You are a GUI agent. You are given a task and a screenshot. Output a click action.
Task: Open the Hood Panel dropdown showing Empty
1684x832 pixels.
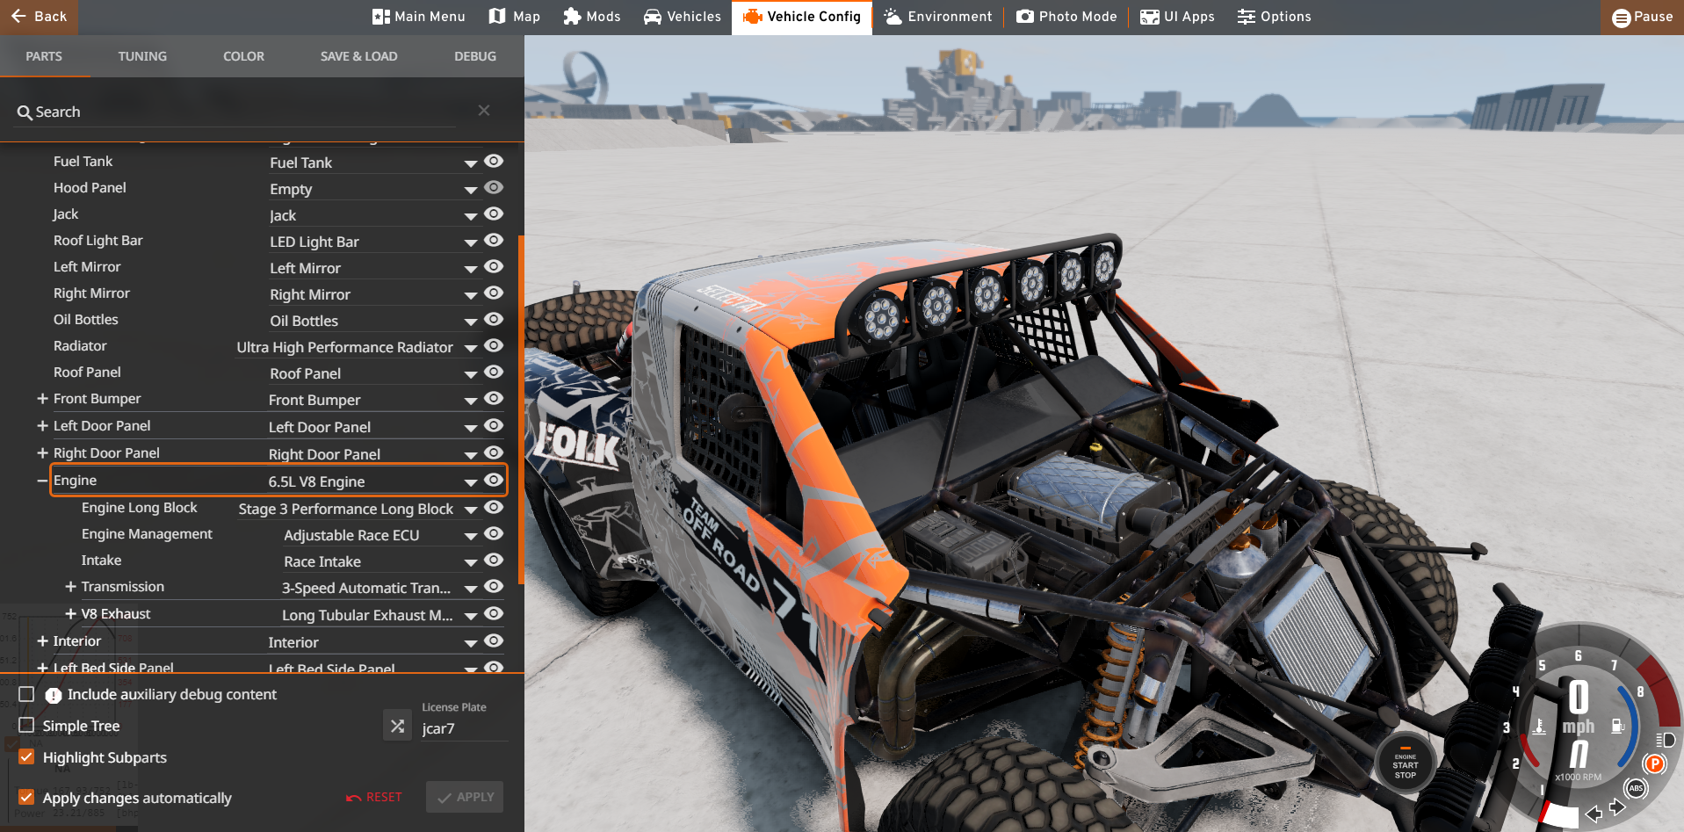pyautogui.click(x=373, y=189)
